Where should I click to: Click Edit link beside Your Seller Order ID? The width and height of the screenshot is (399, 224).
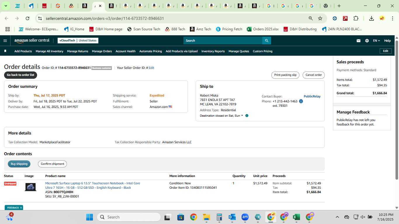pyautogui.click(x=151, y=68)
